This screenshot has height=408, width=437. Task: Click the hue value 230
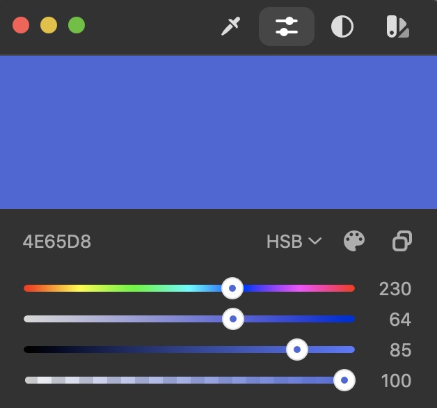395,289
